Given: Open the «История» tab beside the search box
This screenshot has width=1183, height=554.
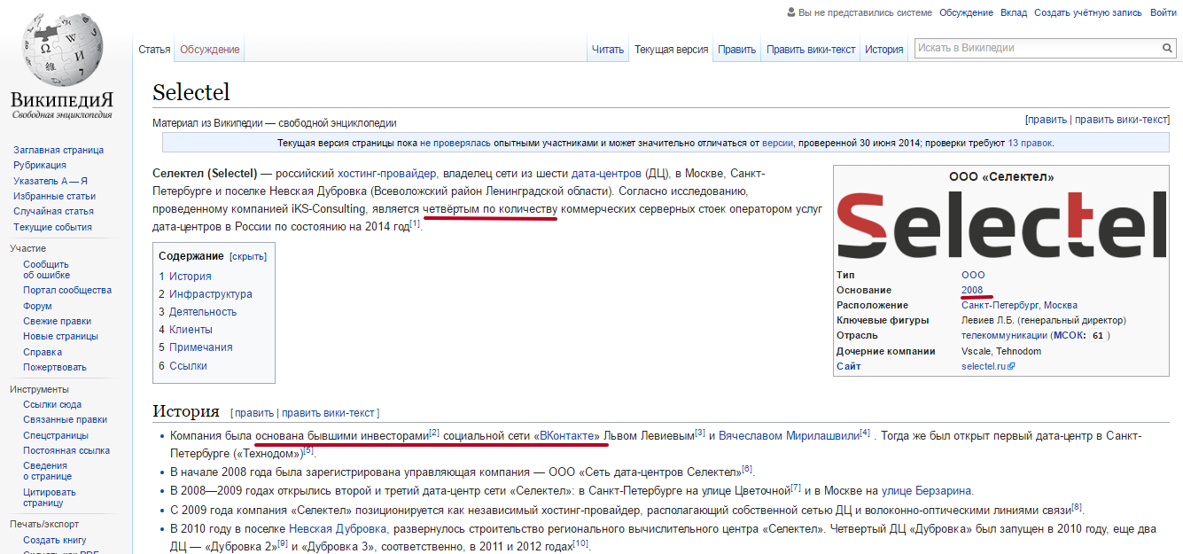Looking at the screenshot, I should pos(884,50).
